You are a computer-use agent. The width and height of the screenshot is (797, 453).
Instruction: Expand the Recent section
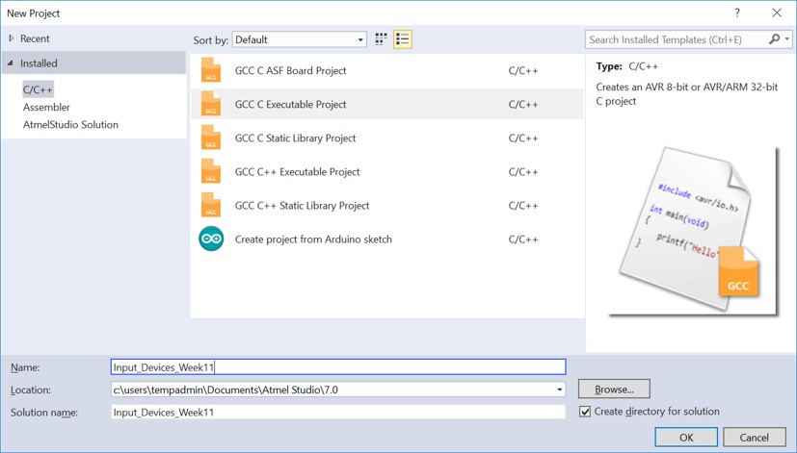point(12,38)
